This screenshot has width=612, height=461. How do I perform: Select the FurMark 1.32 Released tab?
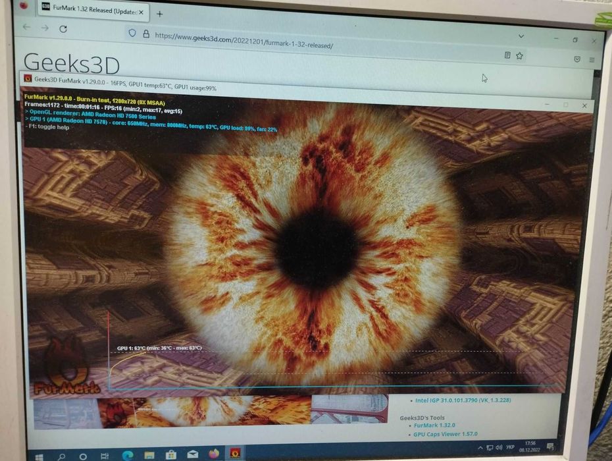(x=93, y=10)
